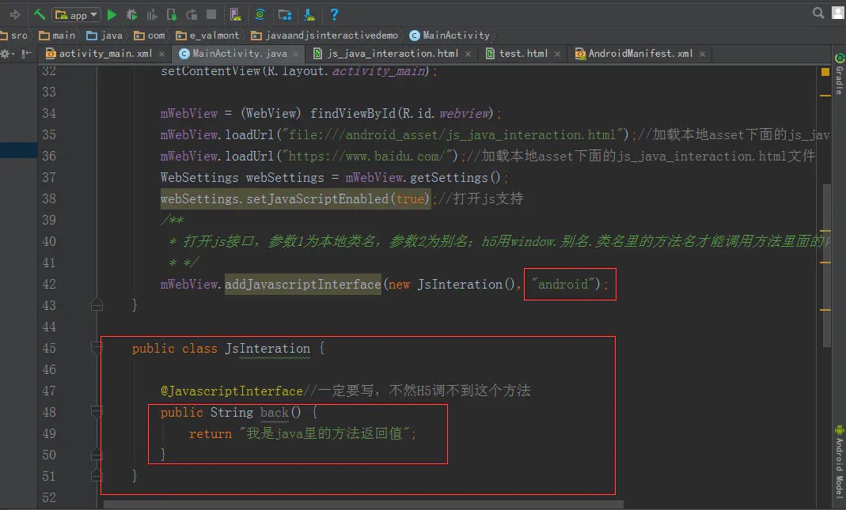Run the app configuration

pyautogui.click(x=112, y=14)
